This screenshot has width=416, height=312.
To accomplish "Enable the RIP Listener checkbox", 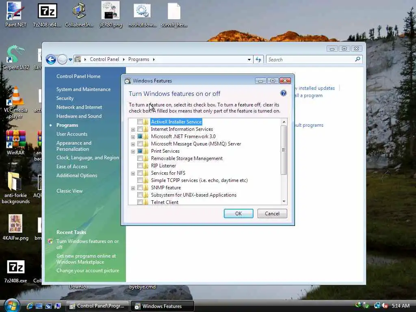I will click(x=140, y=166).
